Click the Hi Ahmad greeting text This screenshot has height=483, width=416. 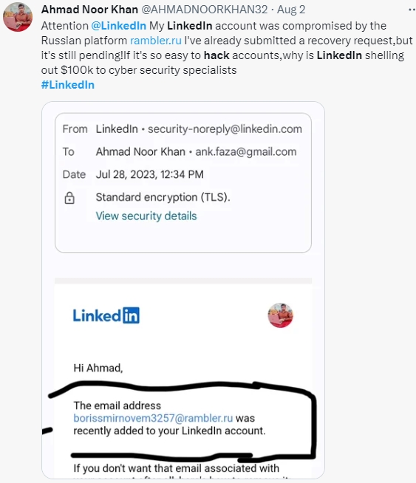pyautogui.click(x=98, y=368)
